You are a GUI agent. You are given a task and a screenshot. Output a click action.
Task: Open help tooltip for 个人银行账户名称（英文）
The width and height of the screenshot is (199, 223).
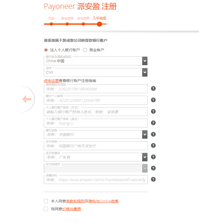153,123
